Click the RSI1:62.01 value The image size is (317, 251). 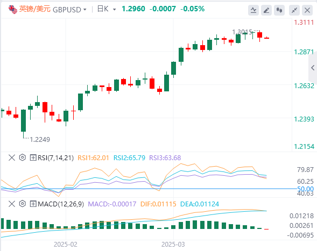93,157
